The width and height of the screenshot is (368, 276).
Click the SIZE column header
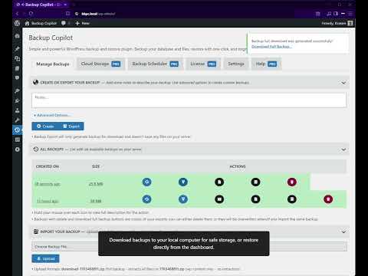[x=96, y=166]
